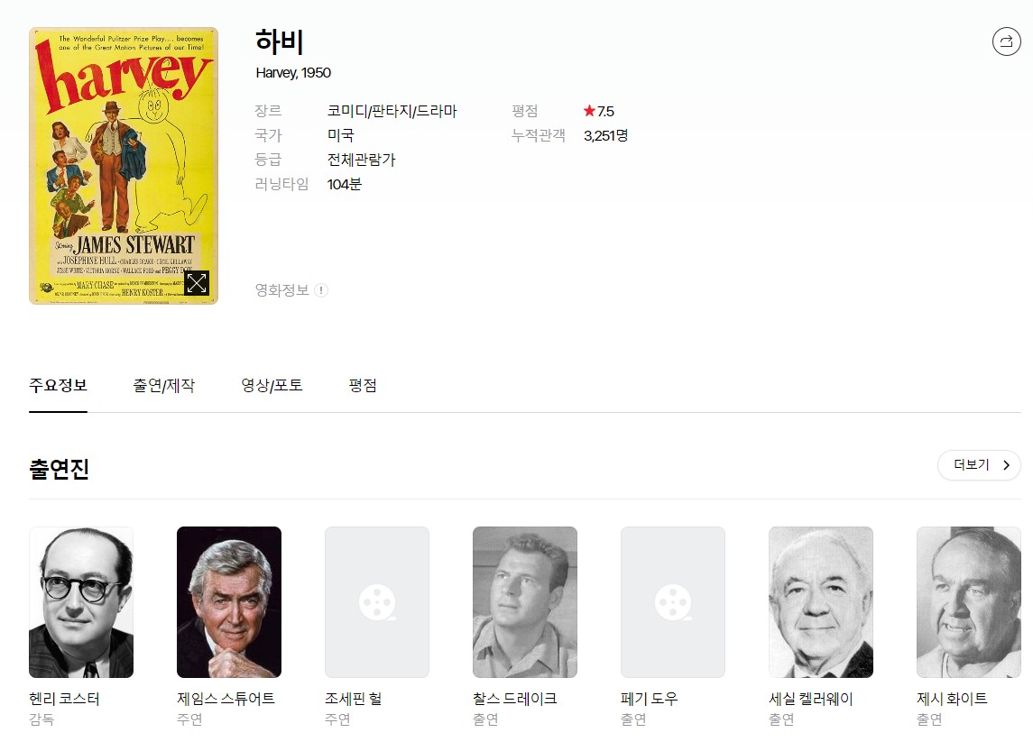This screenshot has width=1033, height=751.
Task: Click the chevron arrow in 더보기 button
Action: 1006,465
